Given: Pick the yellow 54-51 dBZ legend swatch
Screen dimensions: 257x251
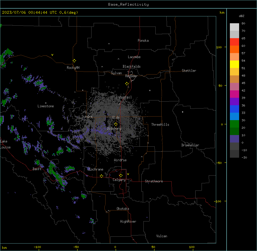Looking at the screenshot, I should click(x=234, y=64).
